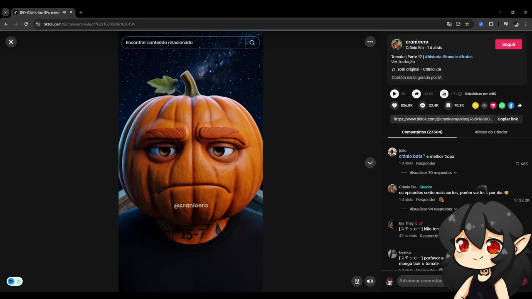Click the Copiar link button
Viewport: 532px width, 299px height.
click(507, 119)
